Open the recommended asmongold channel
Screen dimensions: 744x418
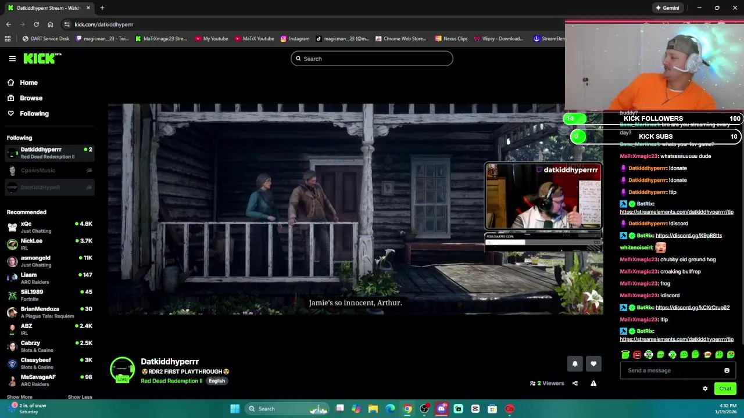pyautogui.click(x=49, y=261)
